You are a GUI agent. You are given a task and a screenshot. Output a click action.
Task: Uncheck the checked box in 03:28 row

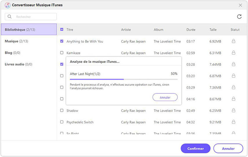(62, 64)
